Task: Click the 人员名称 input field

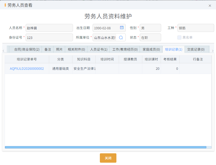Action: pyautogui.click(x=49, y=28)
